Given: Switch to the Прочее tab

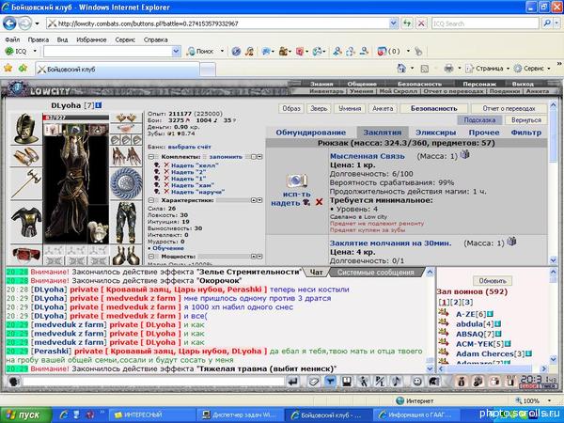Looking at the screenshot, I should [x=484, y=133].
